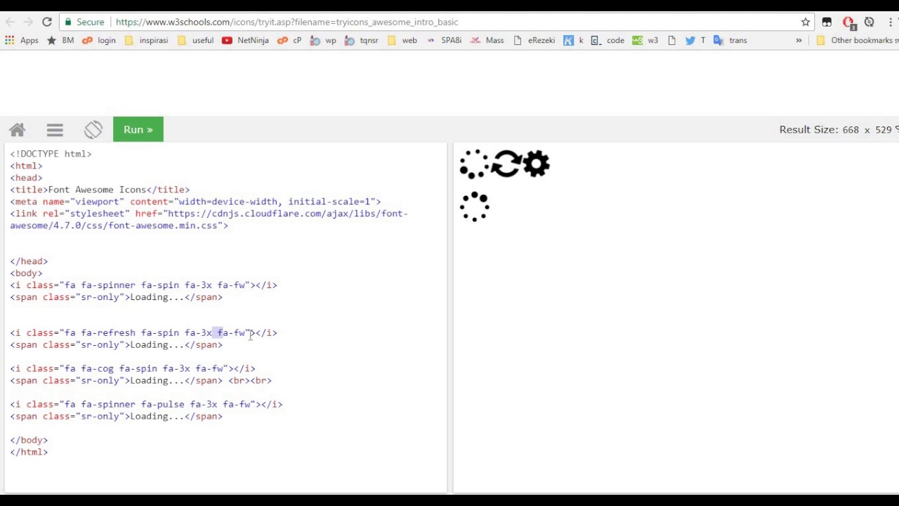Open the NetNinja YouTube bookmark

point(245,40)
